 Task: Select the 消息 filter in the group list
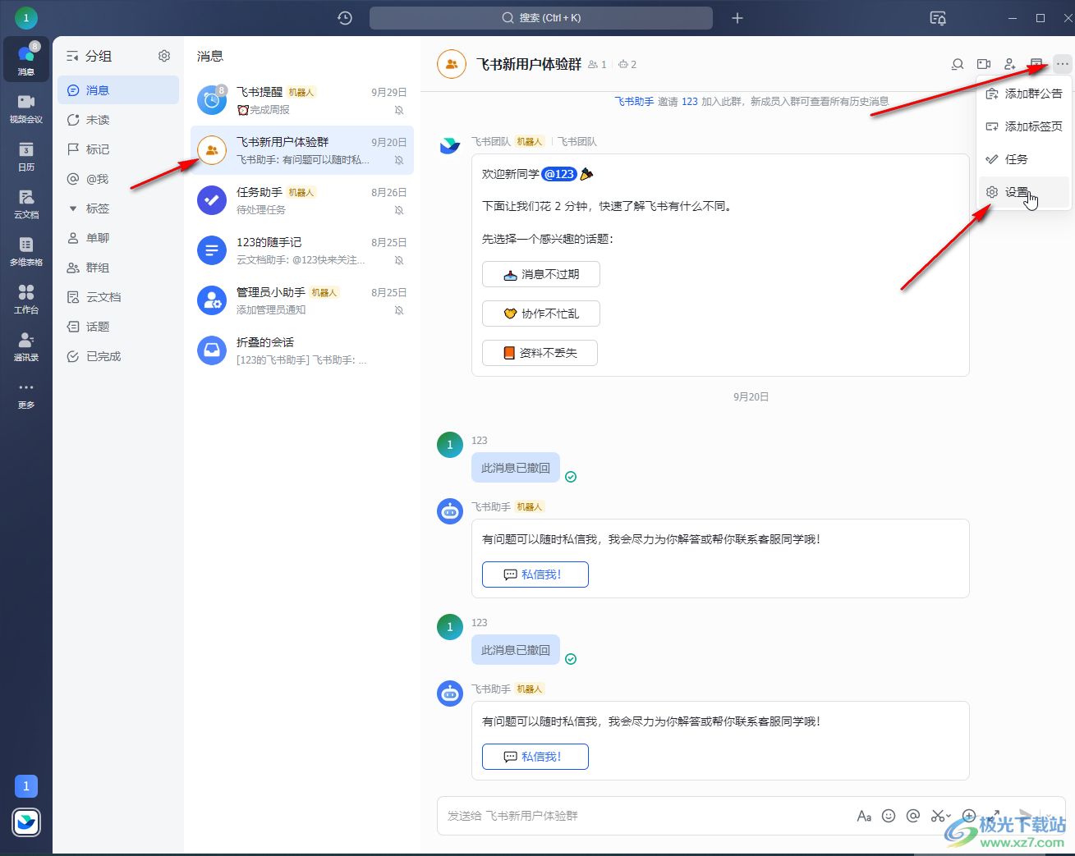pyautogui.click(x=118, y=90)
